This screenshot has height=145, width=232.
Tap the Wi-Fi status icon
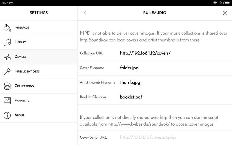click(x=215, y=3)
